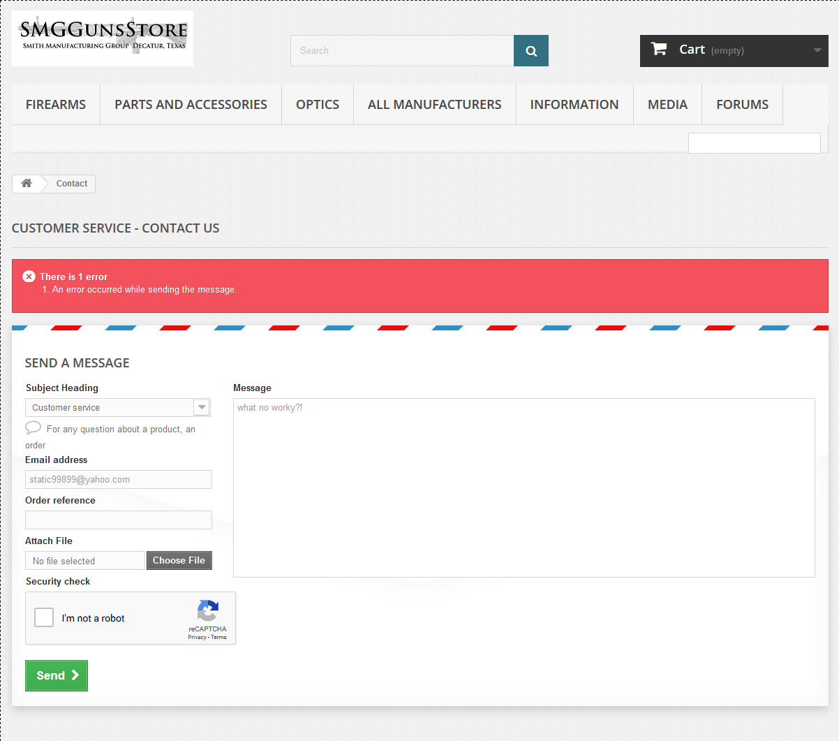
Task: Open Parts and Accessories menu
Action: pos(191,105)
